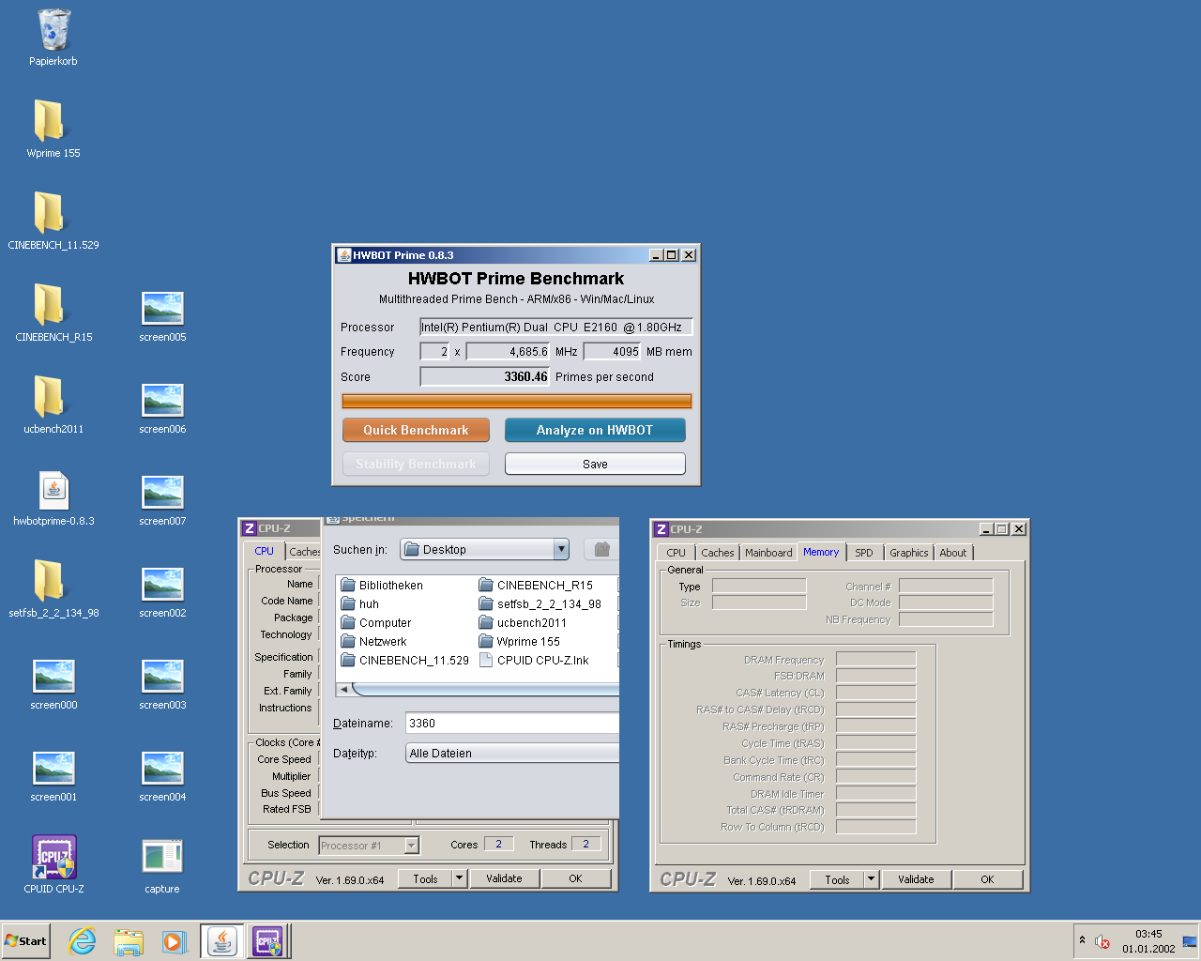Image resolution: width=1201 pixels, height=961 pixels.
Task: Open Internet Explorer from the taskbar
Action: pos(83,941)
